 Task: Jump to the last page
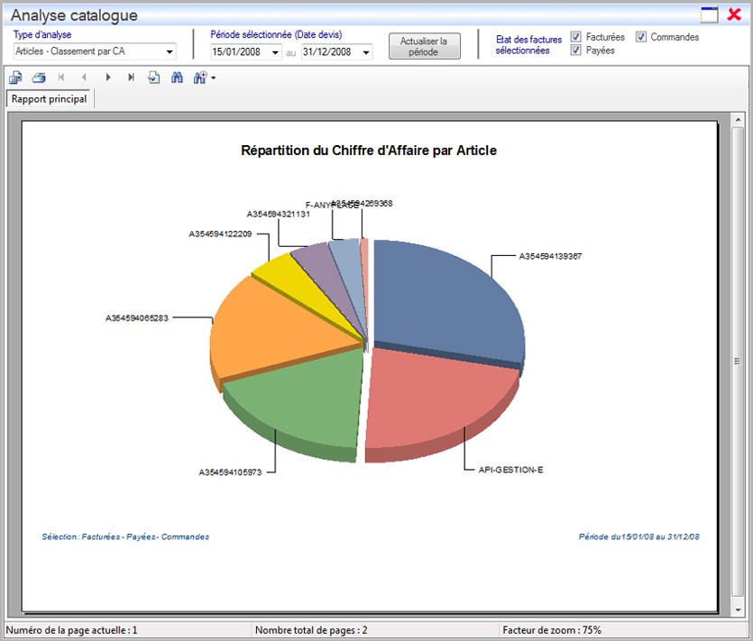coord(131,78)
